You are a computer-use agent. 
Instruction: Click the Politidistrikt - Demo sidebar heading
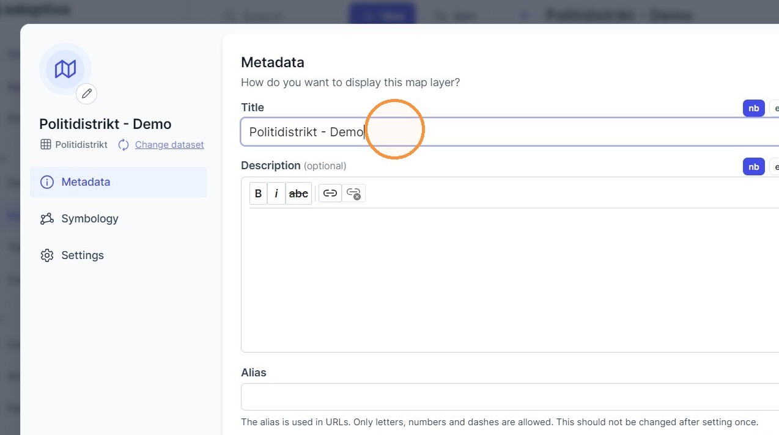[105, 124]
